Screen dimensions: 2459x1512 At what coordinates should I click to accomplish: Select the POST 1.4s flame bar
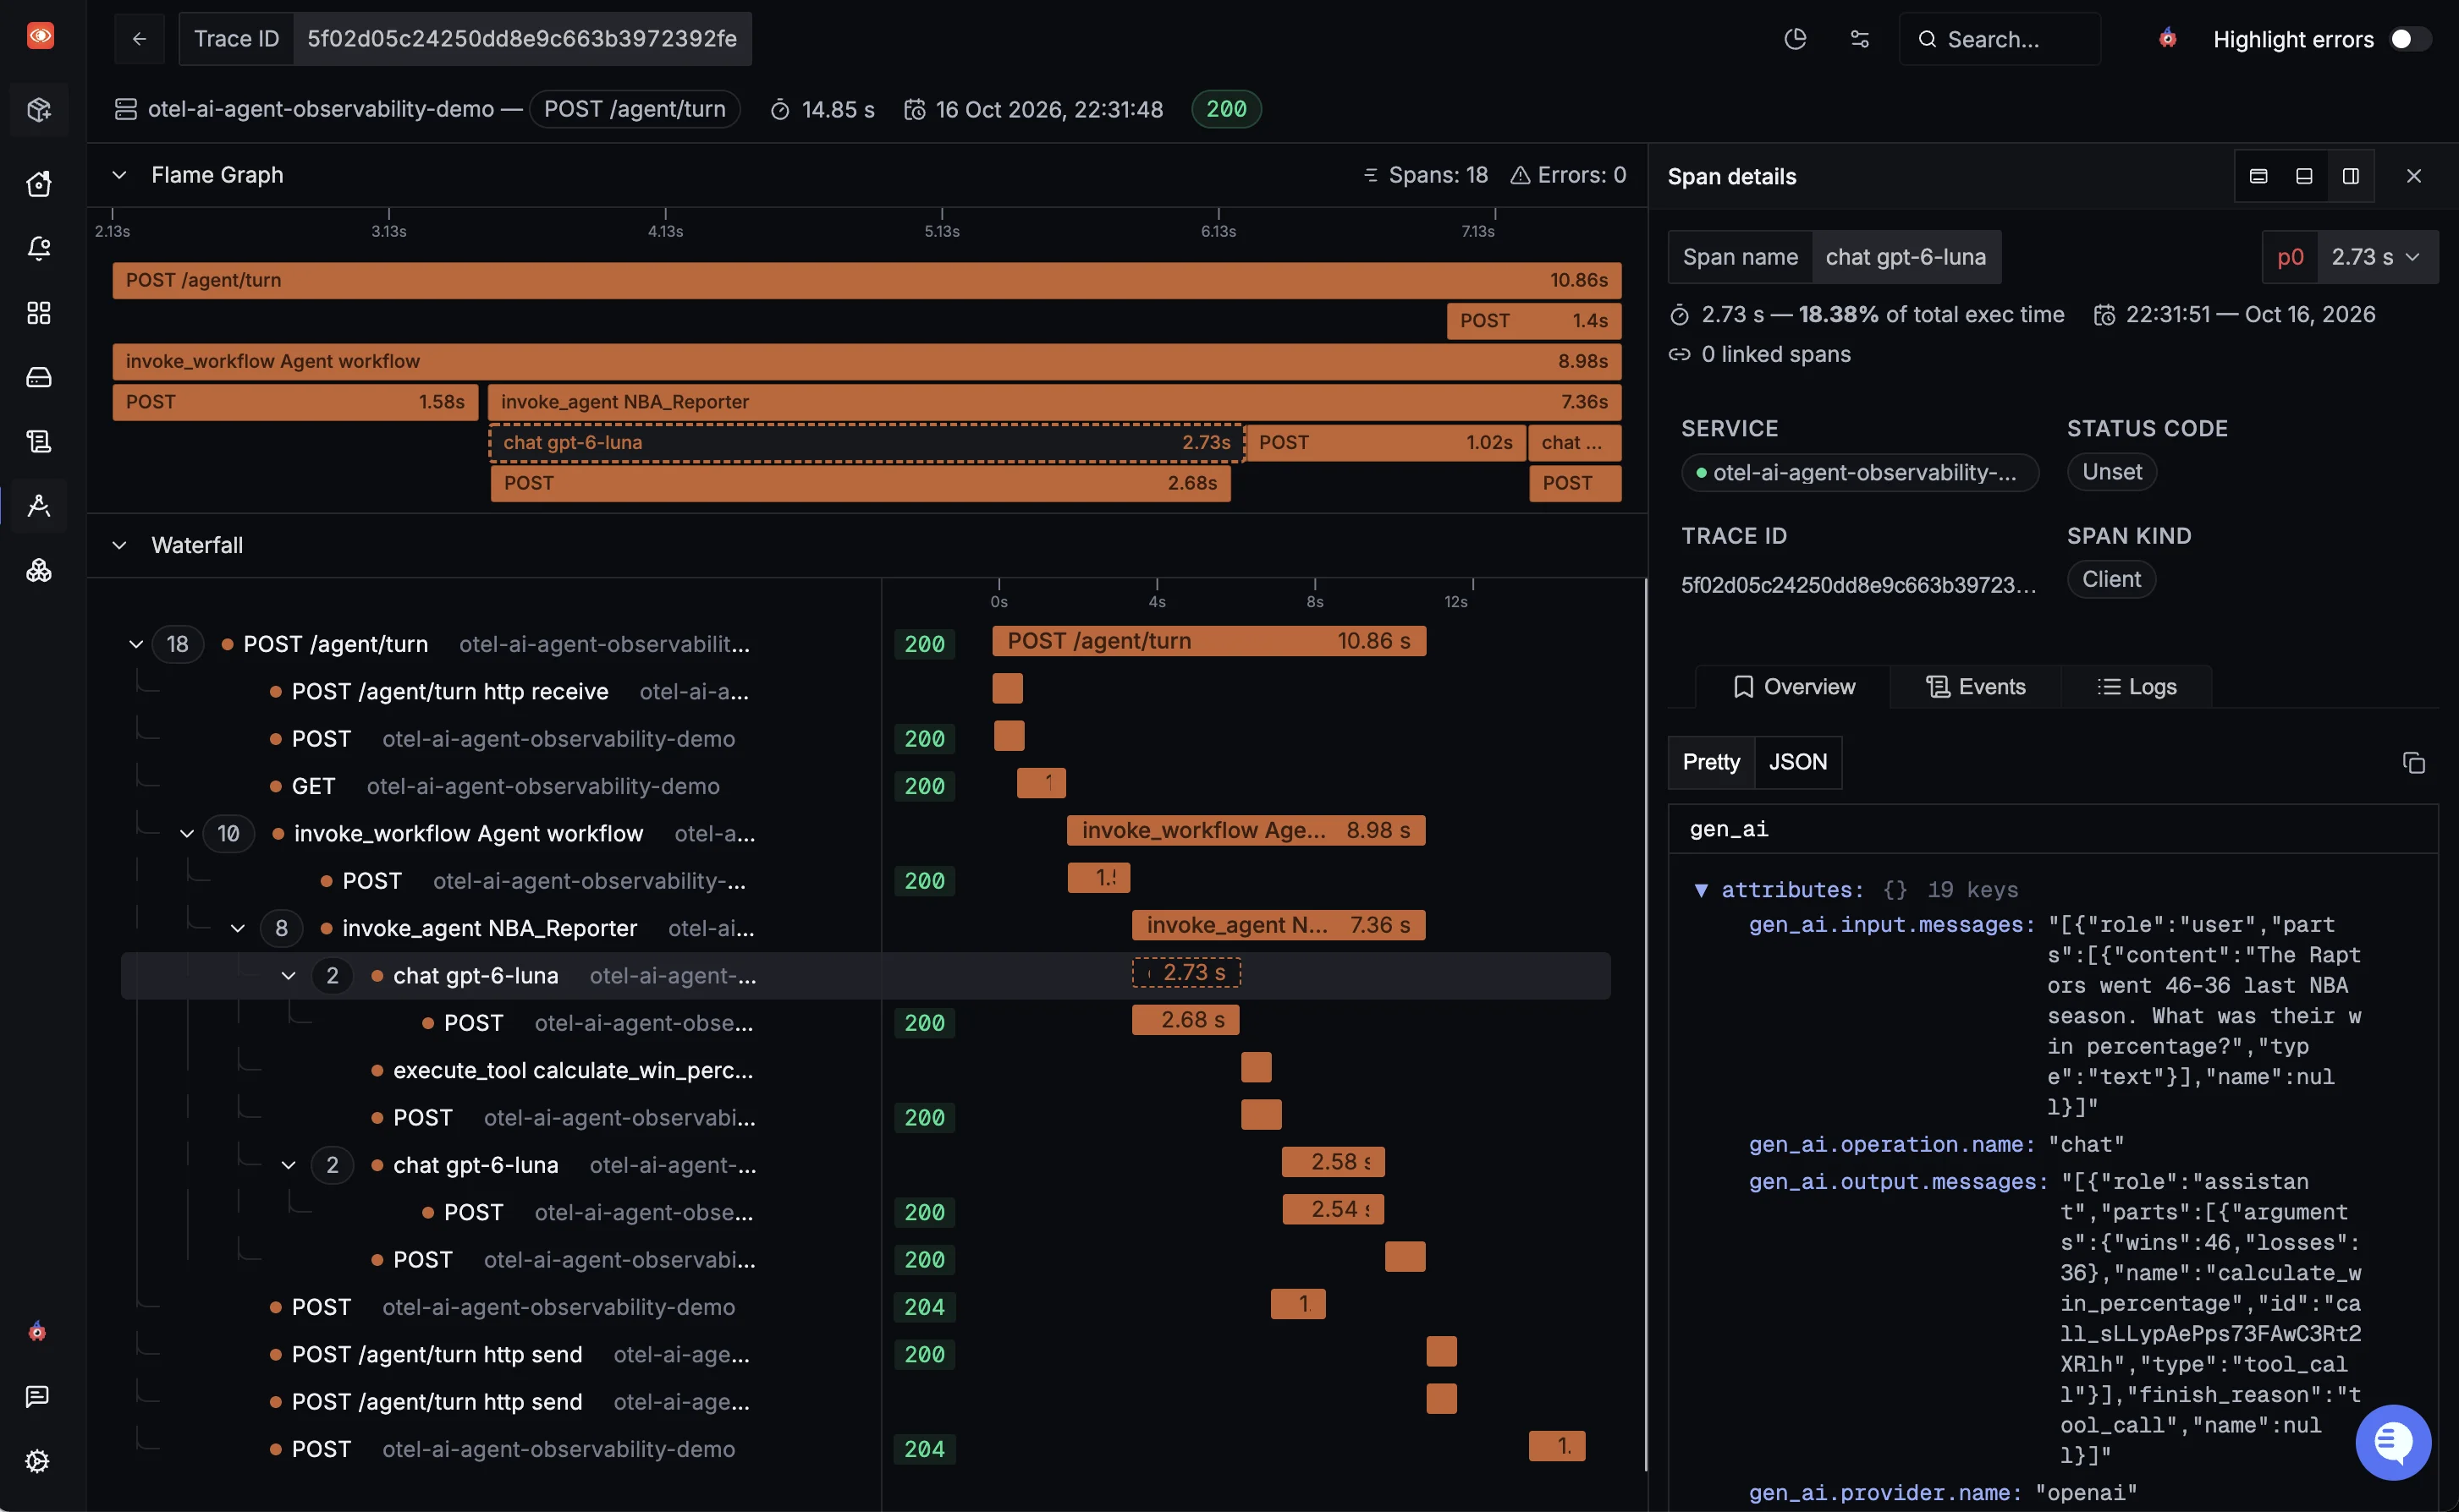coord(1533,321)
